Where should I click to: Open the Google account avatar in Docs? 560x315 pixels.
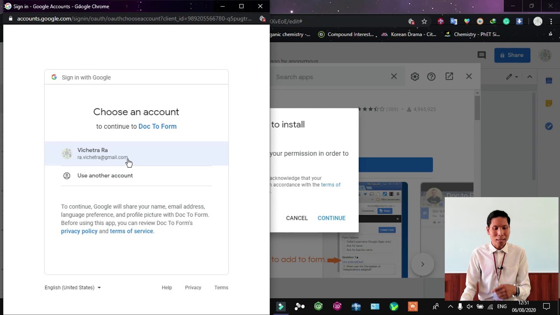tap(545, 55)
